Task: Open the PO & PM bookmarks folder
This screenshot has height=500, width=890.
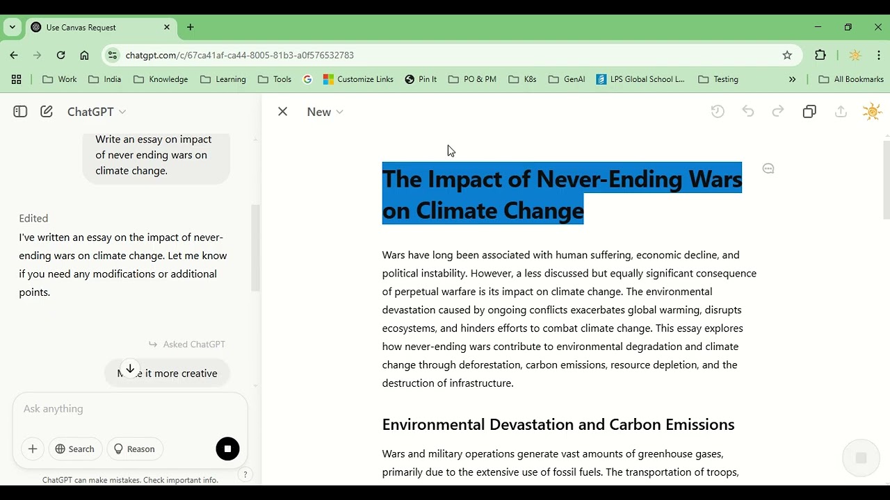Action: (x=473, y=79)
